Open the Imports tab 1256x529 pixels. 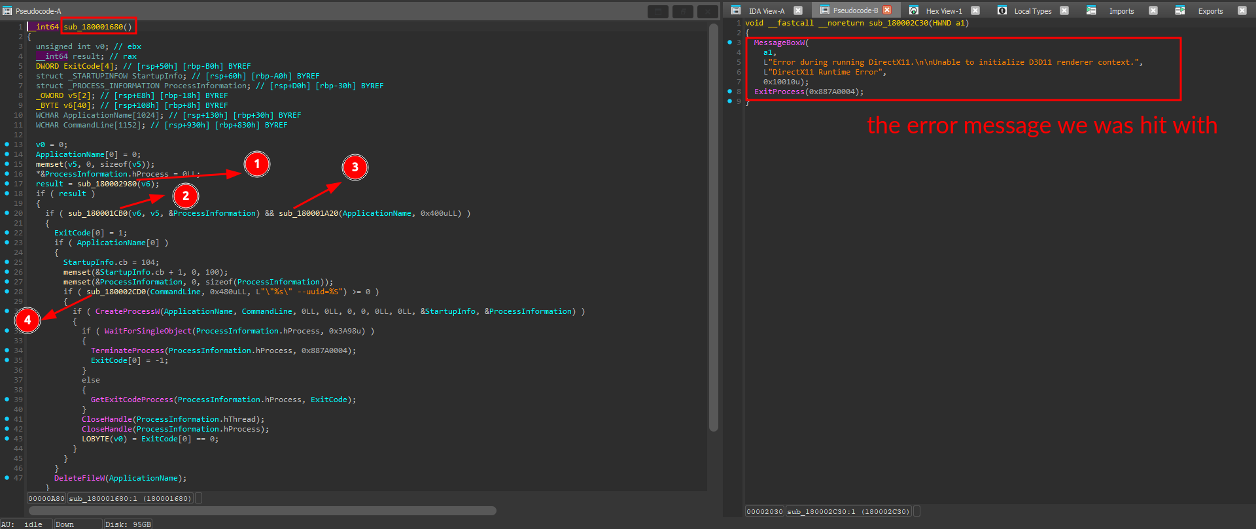pos(1122,11)
